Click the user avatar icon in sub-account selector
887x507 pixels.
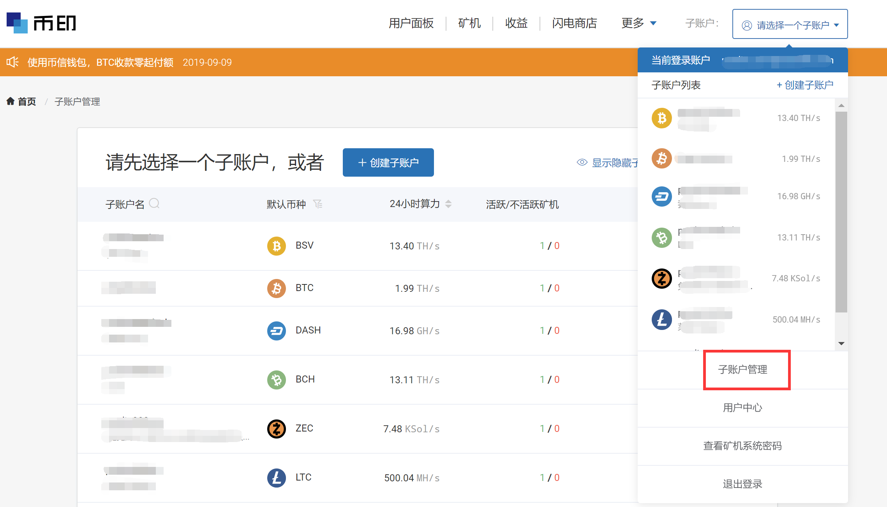(x=747, y=25)
